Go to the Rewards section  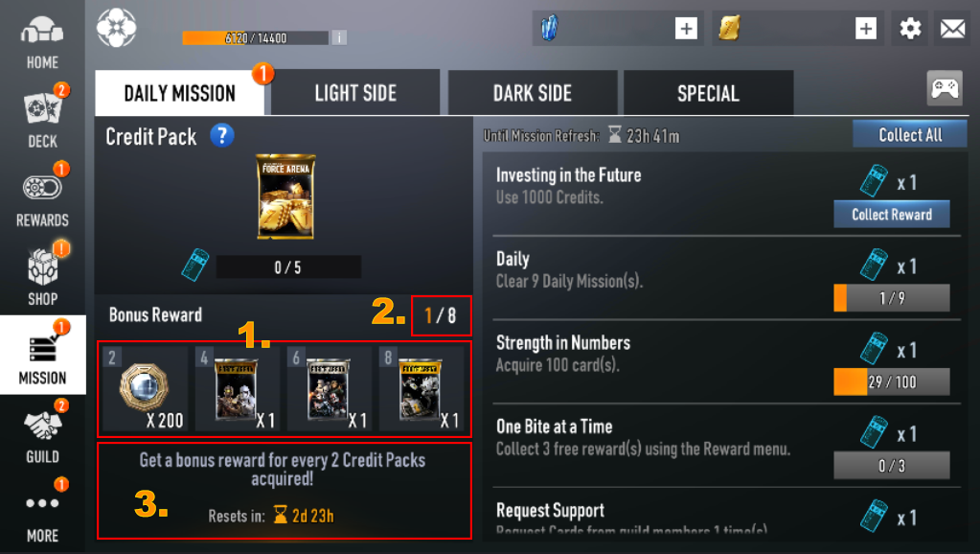(x=42, y=197)
